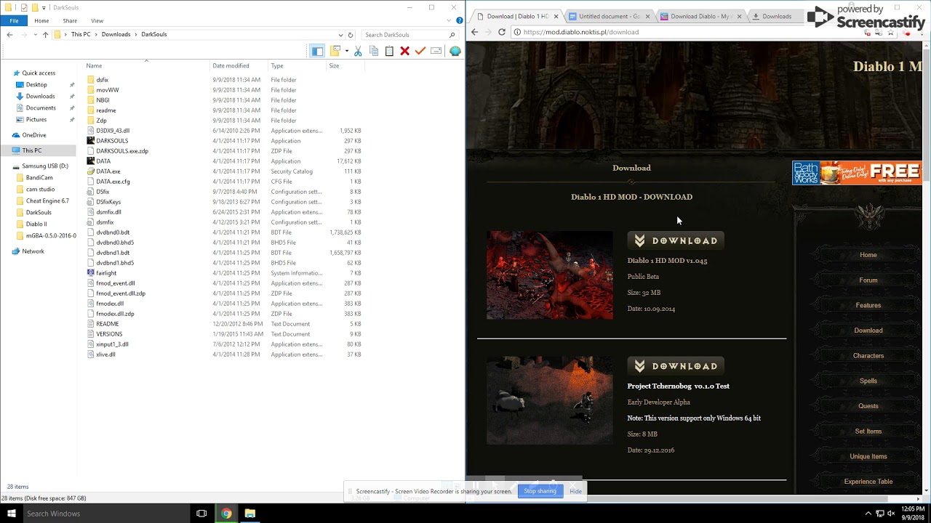Click Chrome back arrow button
Viewport: 931px width, 523px height.
pyautogui.click(x=474, y=32)
